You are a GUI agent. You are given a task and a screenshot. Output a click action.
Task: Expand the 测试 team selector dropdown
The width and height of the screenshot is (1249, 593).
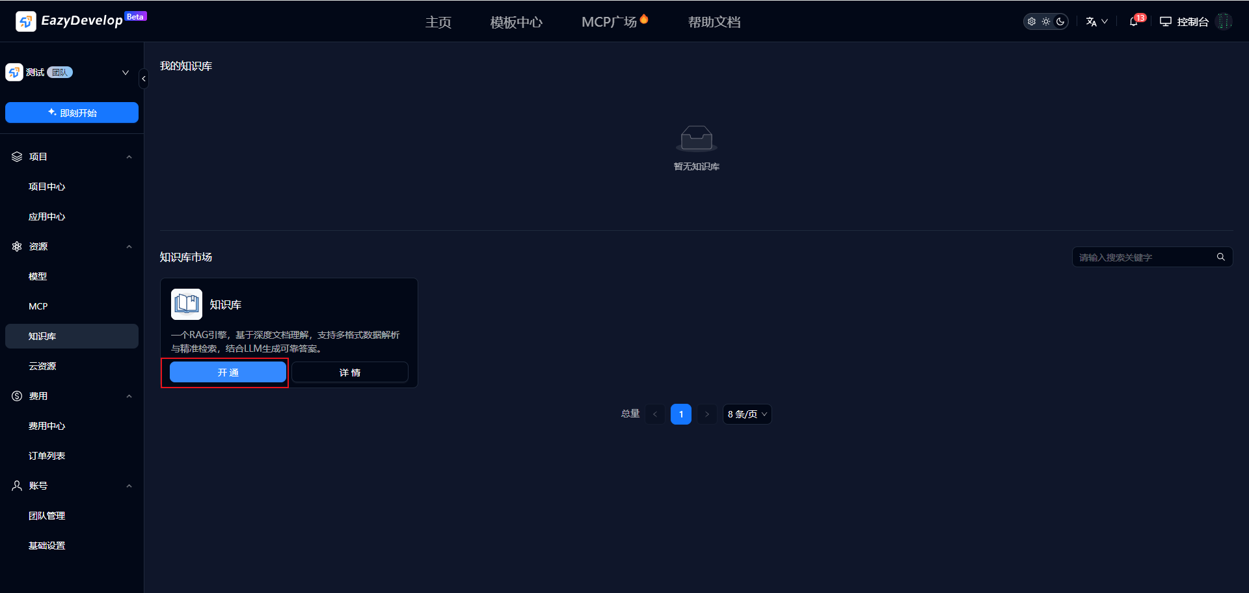(x=126, y=72)
